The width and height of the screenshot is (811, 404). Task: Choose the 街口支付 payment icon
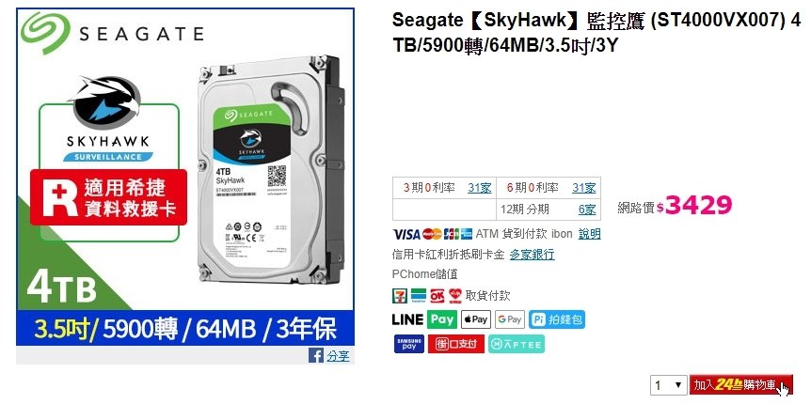tap(456, 344)
